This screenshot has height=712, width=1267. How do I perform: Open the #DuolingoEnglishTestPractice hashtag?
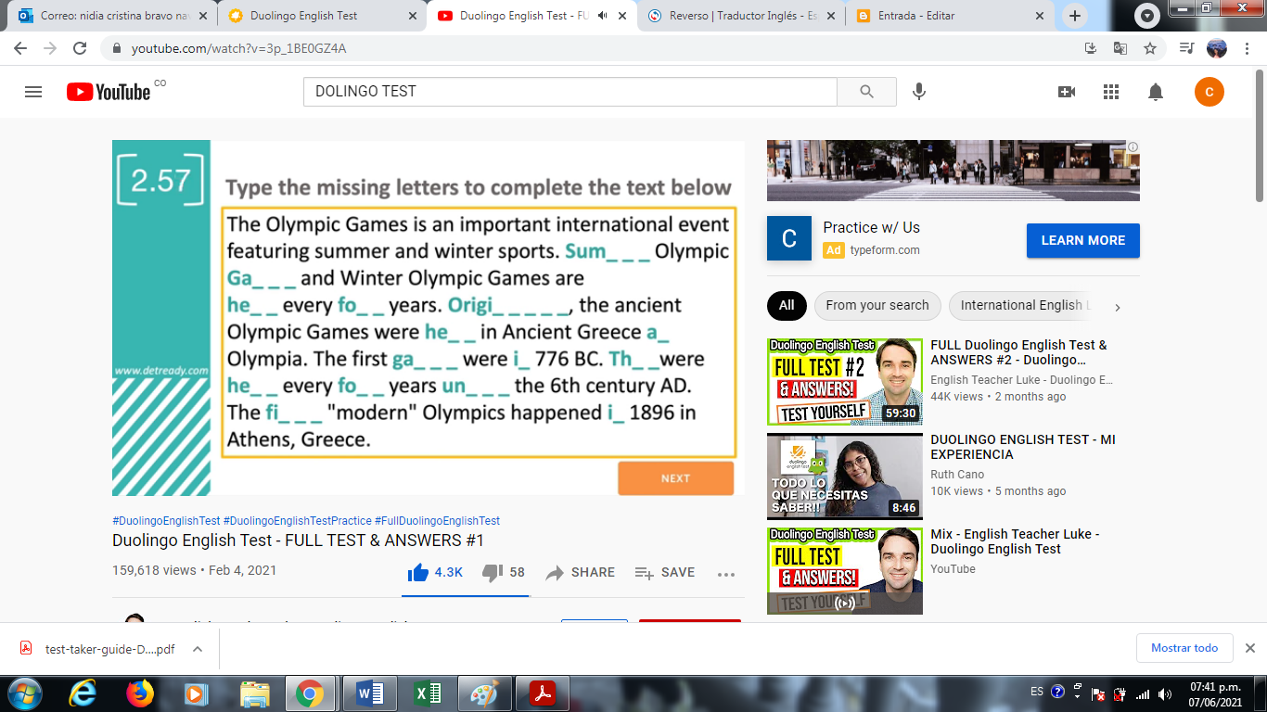coord(297,521)
